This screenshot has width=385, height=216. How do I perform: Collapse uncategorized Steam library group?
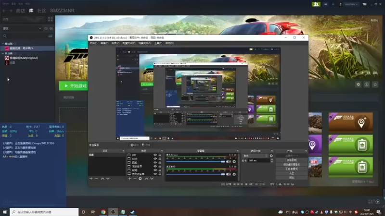pyautogui.click(x=3, y=53)
